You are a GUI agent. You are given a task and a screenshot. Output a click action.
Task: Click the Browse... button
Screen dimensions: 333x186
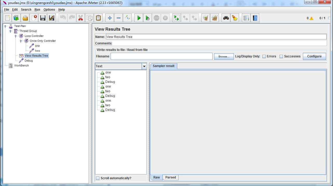coord(224,56)
